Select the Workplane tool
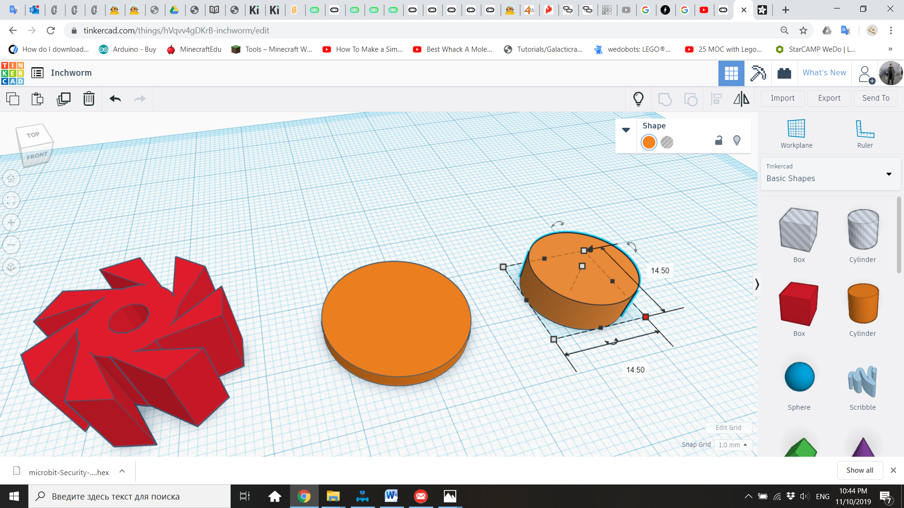This screenshot has height=508, width=904. click(x=796, y=134)
